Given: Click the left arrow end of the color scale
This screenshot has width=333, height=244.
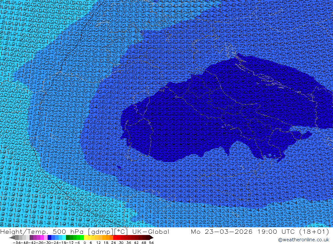Looking at the screenshot, I should coord(12,238).
